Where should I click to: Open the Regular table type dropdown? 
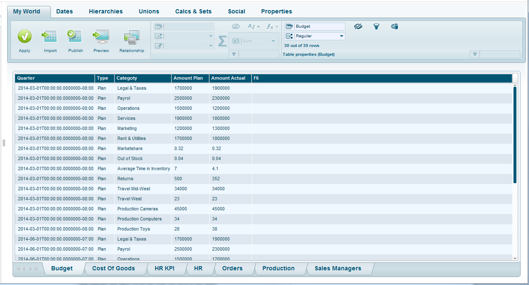coord(342,36)
